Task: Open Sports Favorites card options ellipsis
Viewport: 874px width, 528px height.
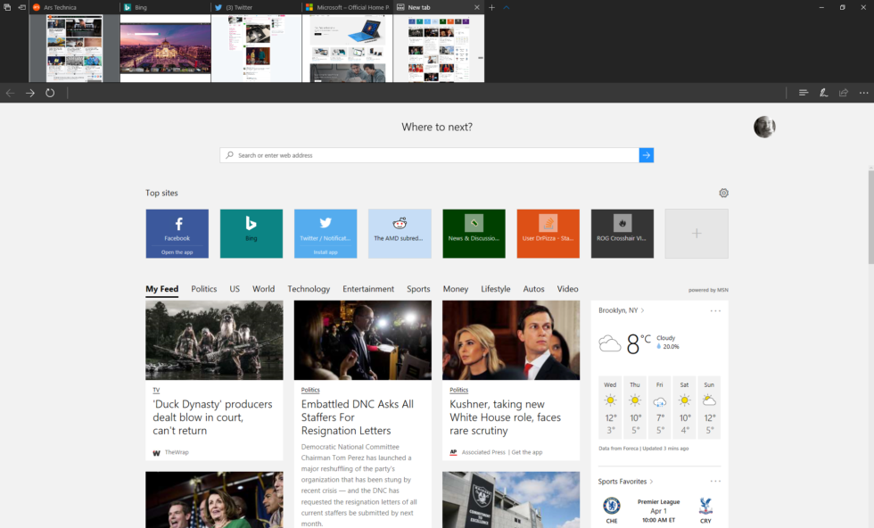Action: tap(714, 481)
